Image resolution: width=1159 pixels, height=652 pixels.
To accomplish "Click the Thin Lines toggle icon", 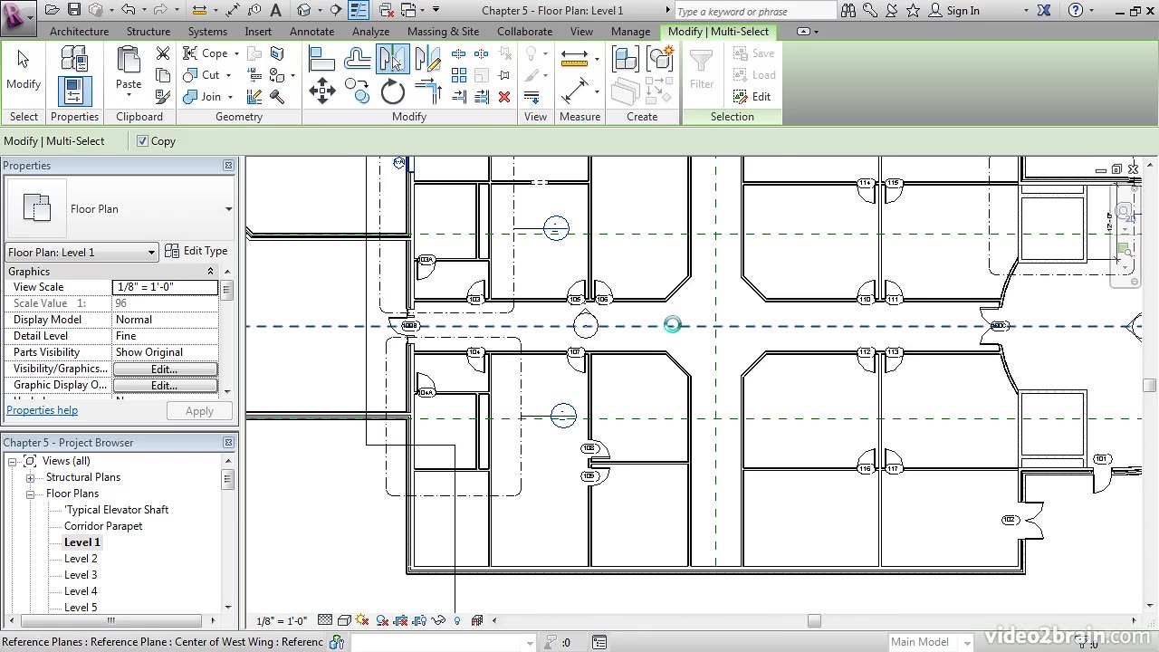I will [x=359, y=10].
